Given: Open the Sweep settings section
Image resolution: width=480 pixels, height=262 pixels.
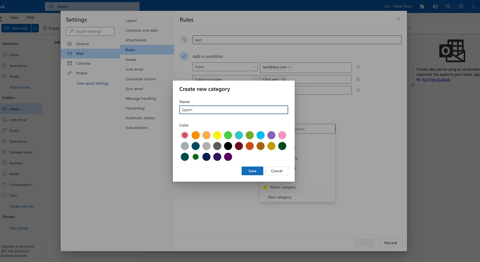Looking at the screenshot, I should pyautogui.click(x=131, y=59).
